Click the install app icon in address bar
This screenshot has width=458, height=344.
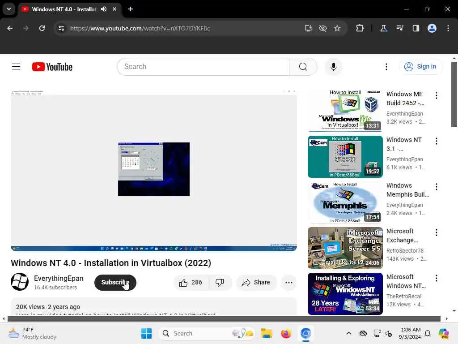(309, 28)
